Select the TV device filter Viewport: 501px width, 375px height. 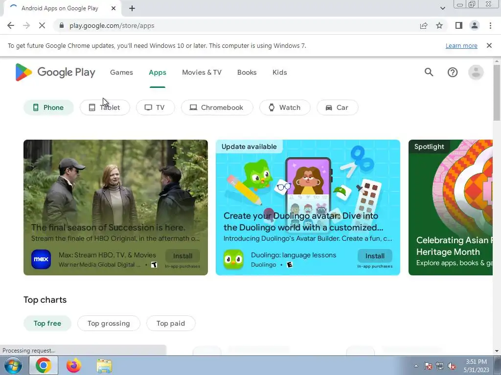tap(155, 107)
